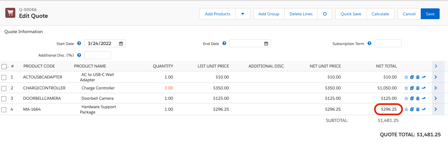Favorite the AC to USB-C Wall Adapter line
Image resolution: width=448 pixels, height=156 pixels.
point(406,77)
